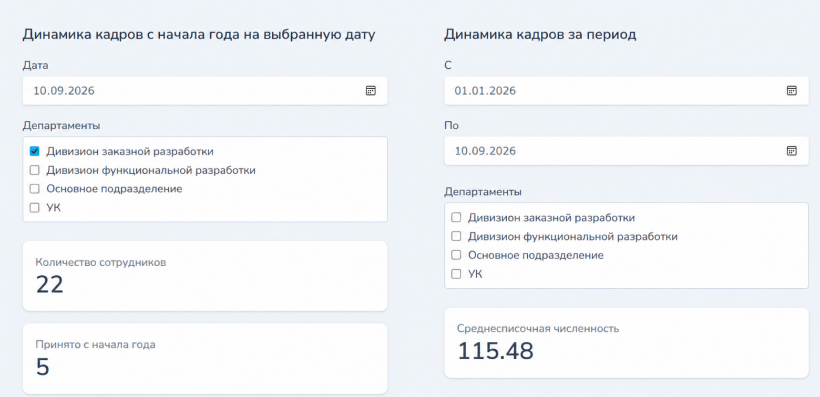
Task: Check Дивизион заказной разработки in period departments list
Action: coord(456,217)
